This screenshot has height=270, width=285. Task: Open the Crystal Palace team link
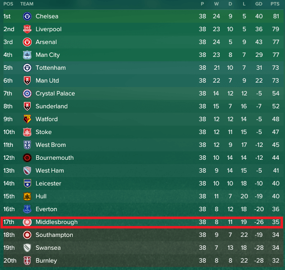[x=55, y=93]
